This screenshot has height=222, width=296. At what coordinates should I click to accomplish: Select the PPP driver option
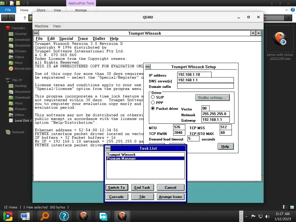point(153,103)
